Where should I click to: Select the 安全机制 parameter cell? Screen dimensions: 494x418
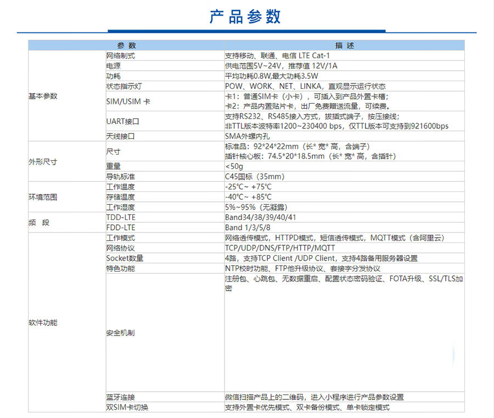[120, 333]
